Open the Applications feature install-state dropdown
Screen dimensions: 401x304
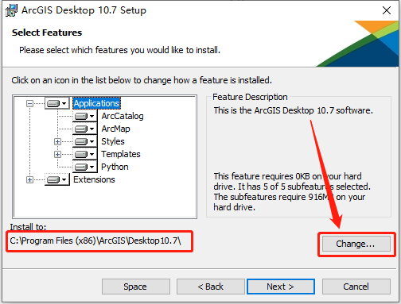pyautogui.click(x=56, y=103)
